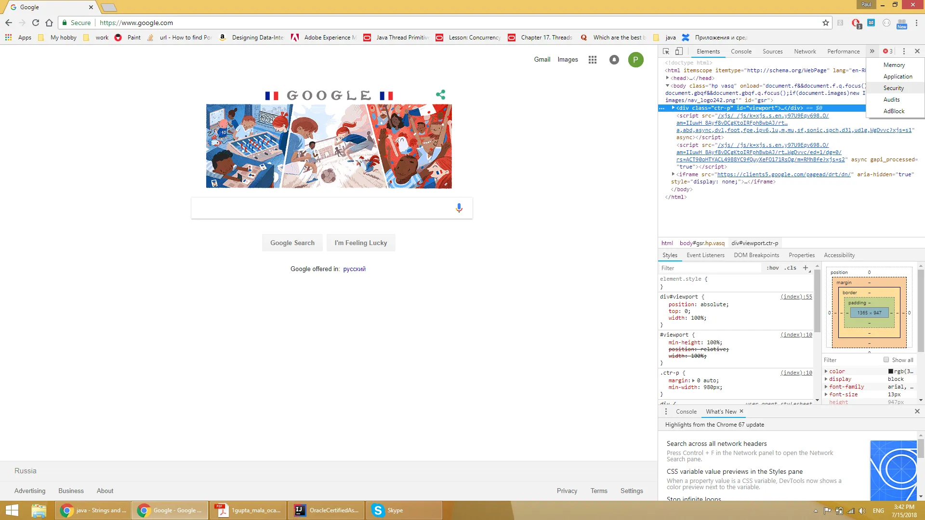This screenshot has height=520, width=925.
Task: Click the doodle share icon
Action: coord(440,95)
